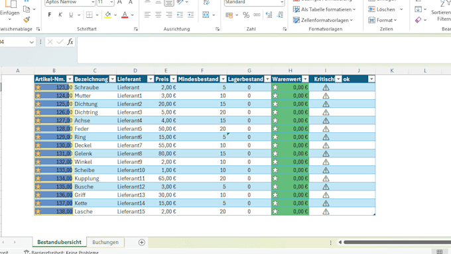Apply percent style
451x254 pixels.
coord(246,15)
